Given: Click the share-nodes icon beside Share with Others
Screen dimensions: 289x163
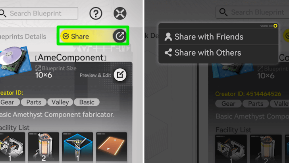Looking at the screenshot, I should click(x=168, y=52).
